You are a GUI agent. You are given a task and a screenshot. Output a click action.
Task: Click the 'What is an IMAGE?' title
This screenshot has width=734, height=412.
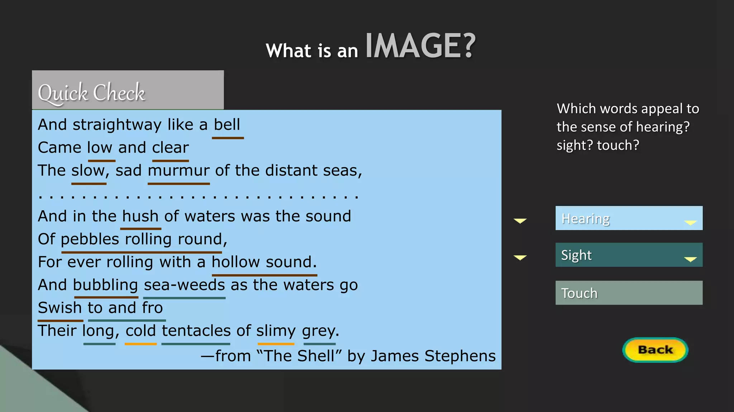pos(371,46)
